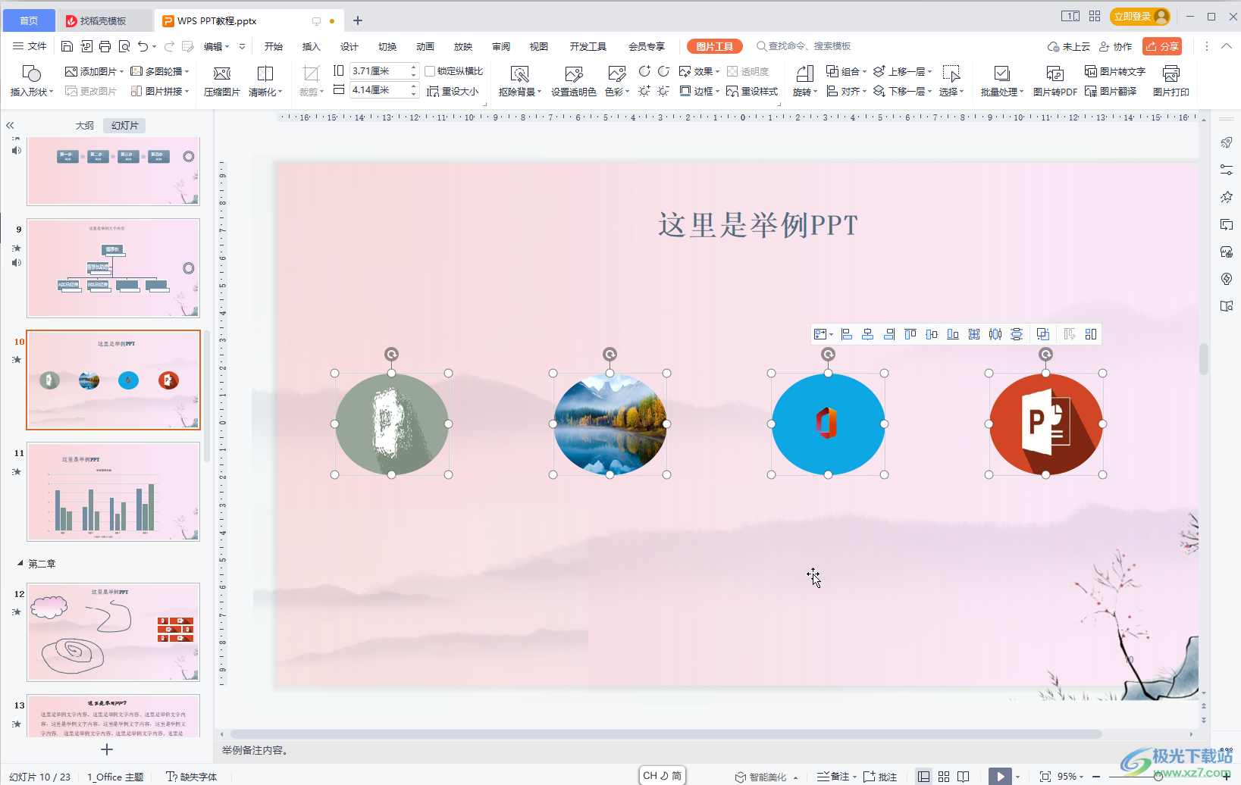Screen dimensions: 1241x785
Task: Open the Align (对齐) dropdown
Action: tap(846, 91)
